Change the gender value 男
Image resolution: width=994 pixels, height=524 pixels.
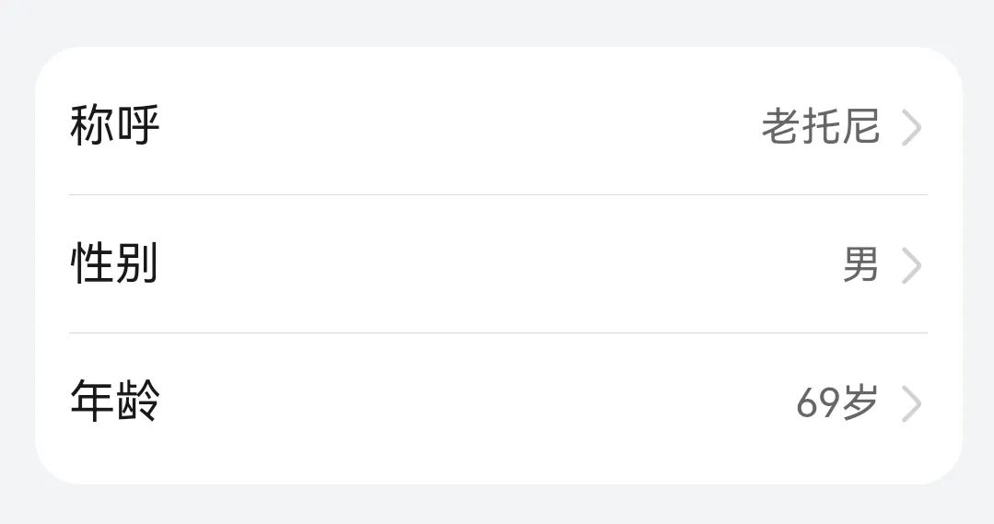coord(860,266)
